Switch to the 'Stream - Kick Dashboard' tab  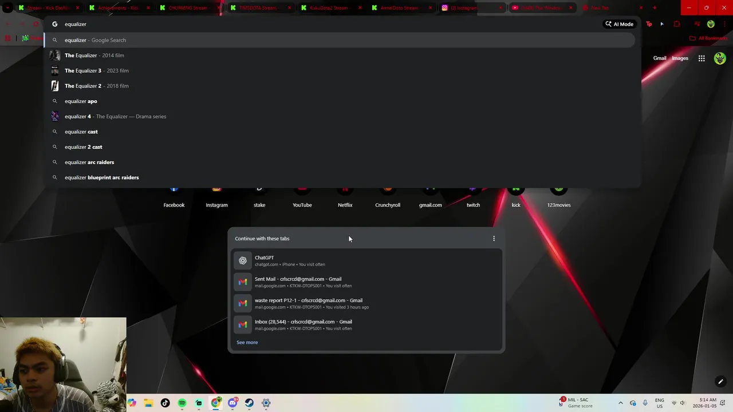(49, 8)
